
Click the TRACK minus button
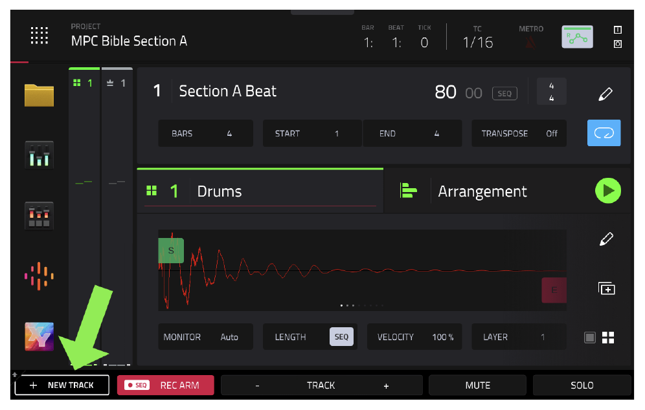point(258,386)
